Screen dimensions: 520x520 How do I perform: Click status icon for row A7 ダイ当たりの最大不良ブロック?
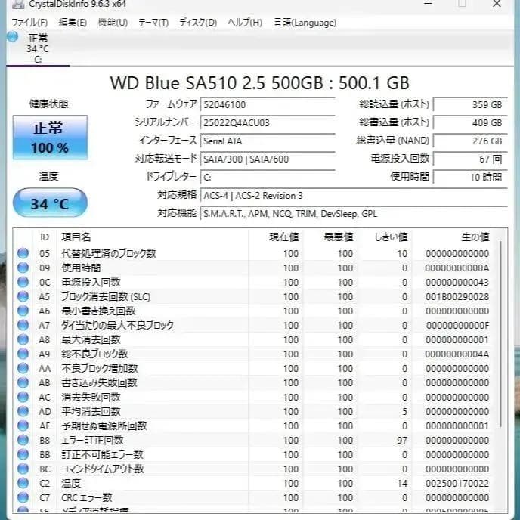click(23, 325)
